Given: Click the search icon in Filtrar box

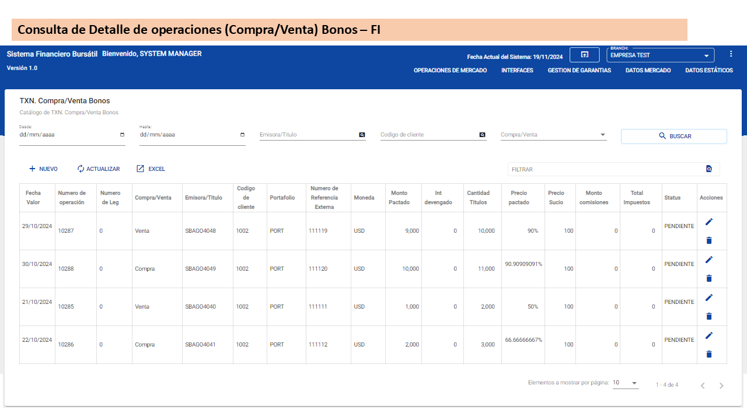Looking at the screenshot, I should click(x=709, y=169).
